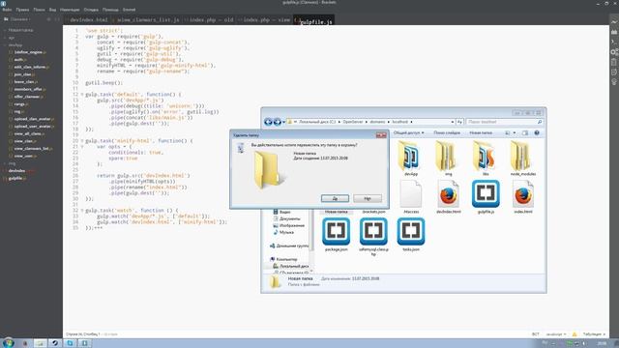Open the Вид menu in Brackets

(52, 10)
